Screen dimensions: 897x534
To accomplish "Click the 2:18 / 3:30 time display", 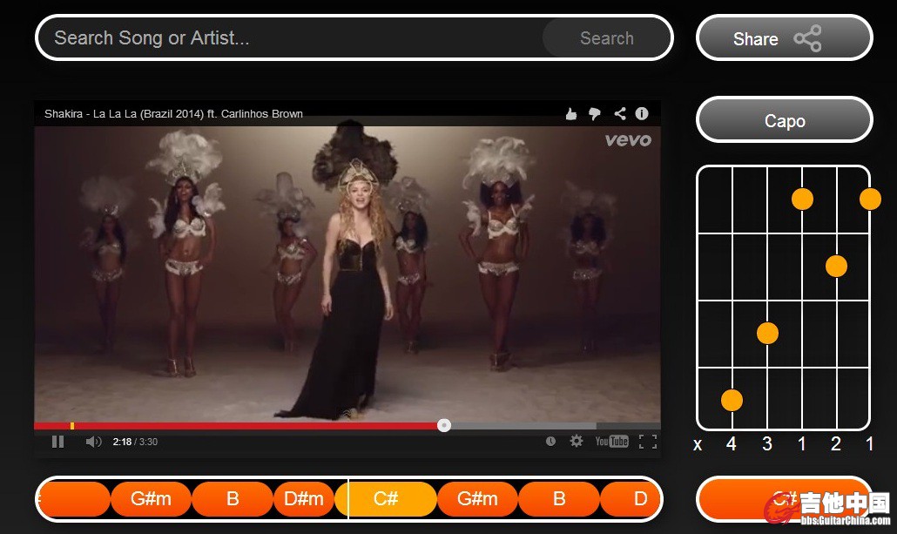I will click(135, 442).
